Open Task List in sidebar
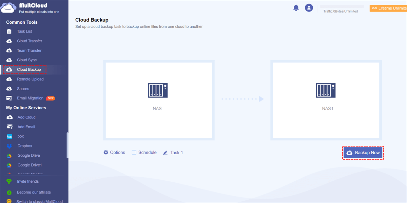The image size is (407, 203). [24, 31]
